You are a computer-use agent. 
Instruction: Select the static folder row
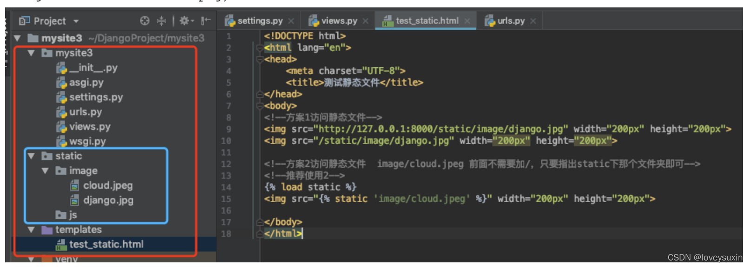[x=68, y=156]
